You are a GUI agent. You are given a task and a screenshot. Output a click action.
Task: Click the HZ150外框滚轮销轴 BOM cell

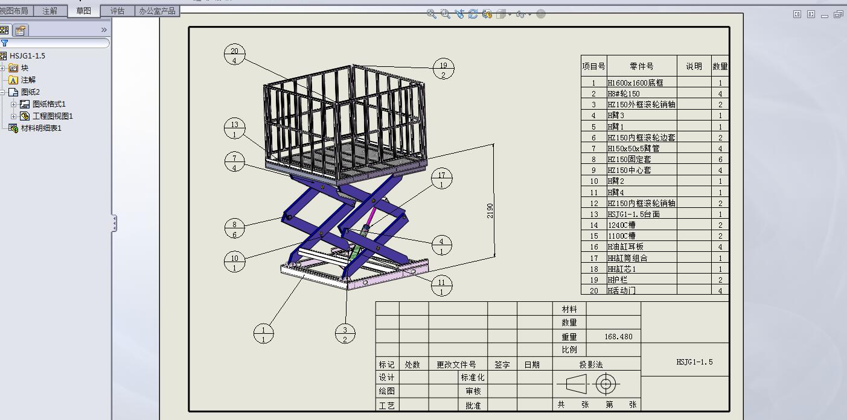tap(641, 104)
